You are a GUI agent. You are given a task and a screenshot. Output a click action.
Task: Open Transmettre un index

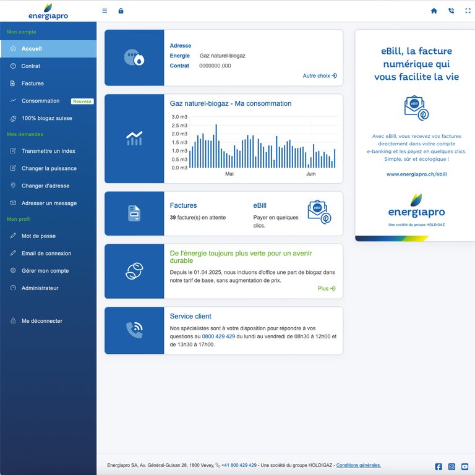click(48, 151)
